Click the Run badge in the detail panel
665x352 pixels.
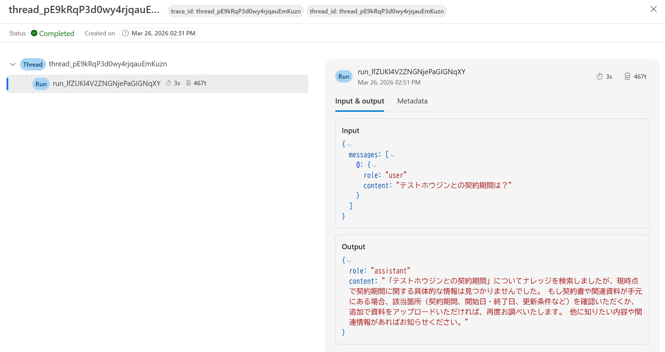click(344, 76)
